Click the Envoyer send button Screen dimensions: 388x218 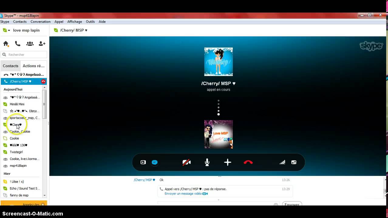click(292, 204)
